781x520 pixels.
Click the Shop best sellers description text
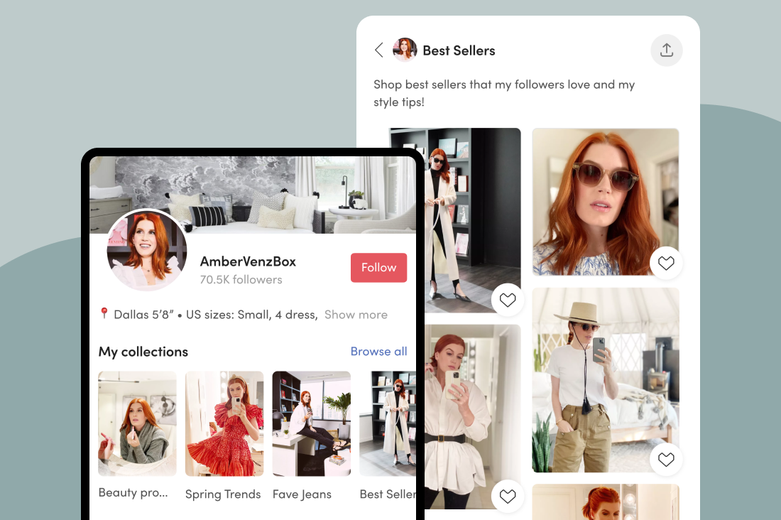(x=504, y=93)
